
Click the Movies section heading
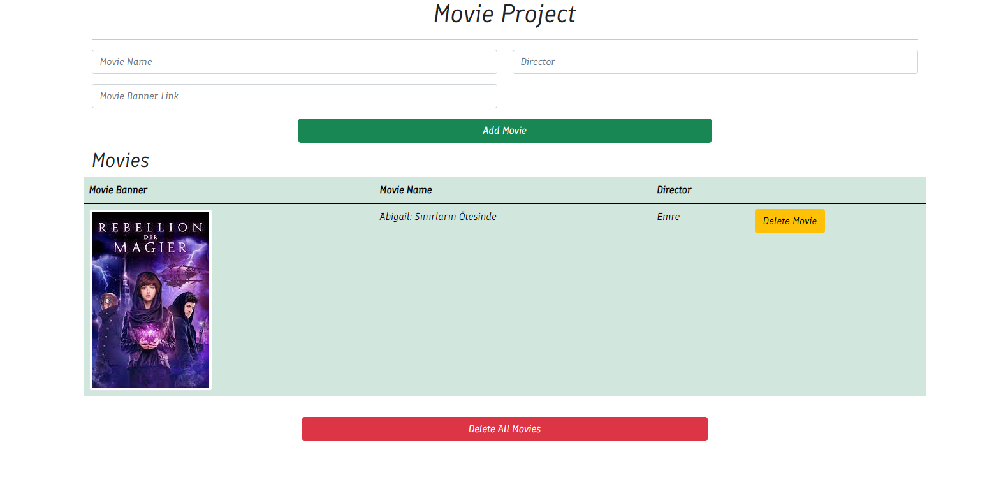click(x=121, y=160)
